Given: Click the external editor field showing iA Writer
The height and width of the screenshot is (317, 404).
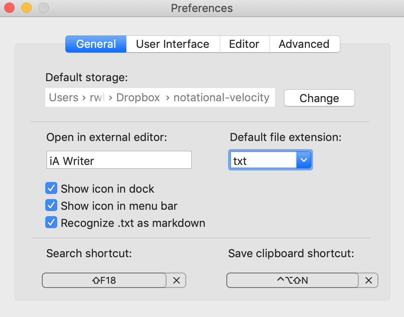Looking at the screenshot, I should [x=119, y=159].
